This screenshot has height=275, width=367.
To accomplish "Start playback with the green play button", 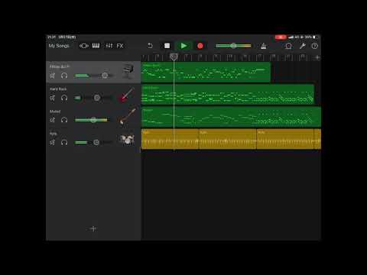I will point(183,46).
